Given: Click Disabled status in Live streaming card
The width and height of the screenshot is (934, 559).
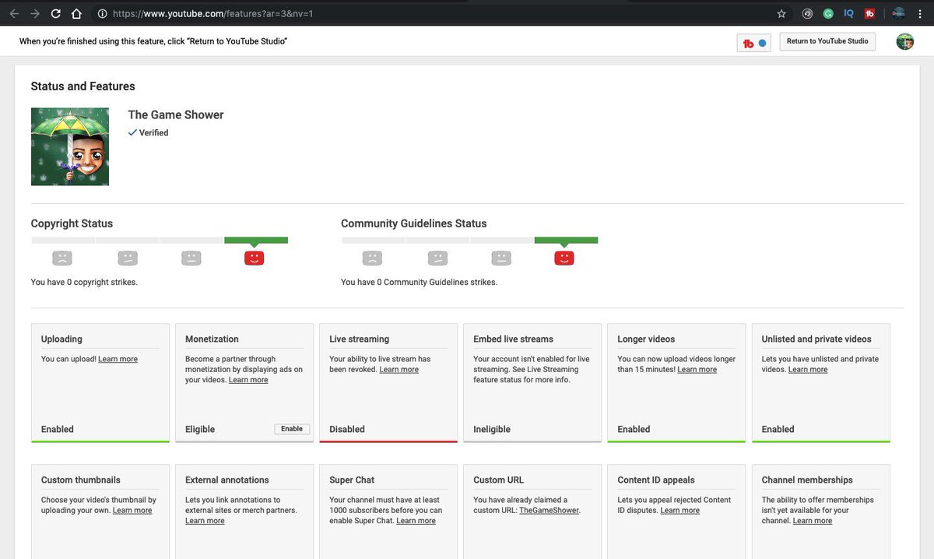Looking at the screenshot, I should [x=347, y=429].
